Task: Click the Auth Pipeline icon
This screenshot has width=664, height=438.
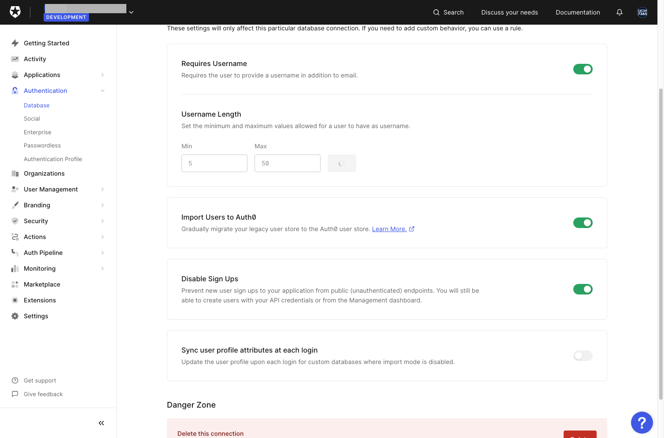Action: 15,253
